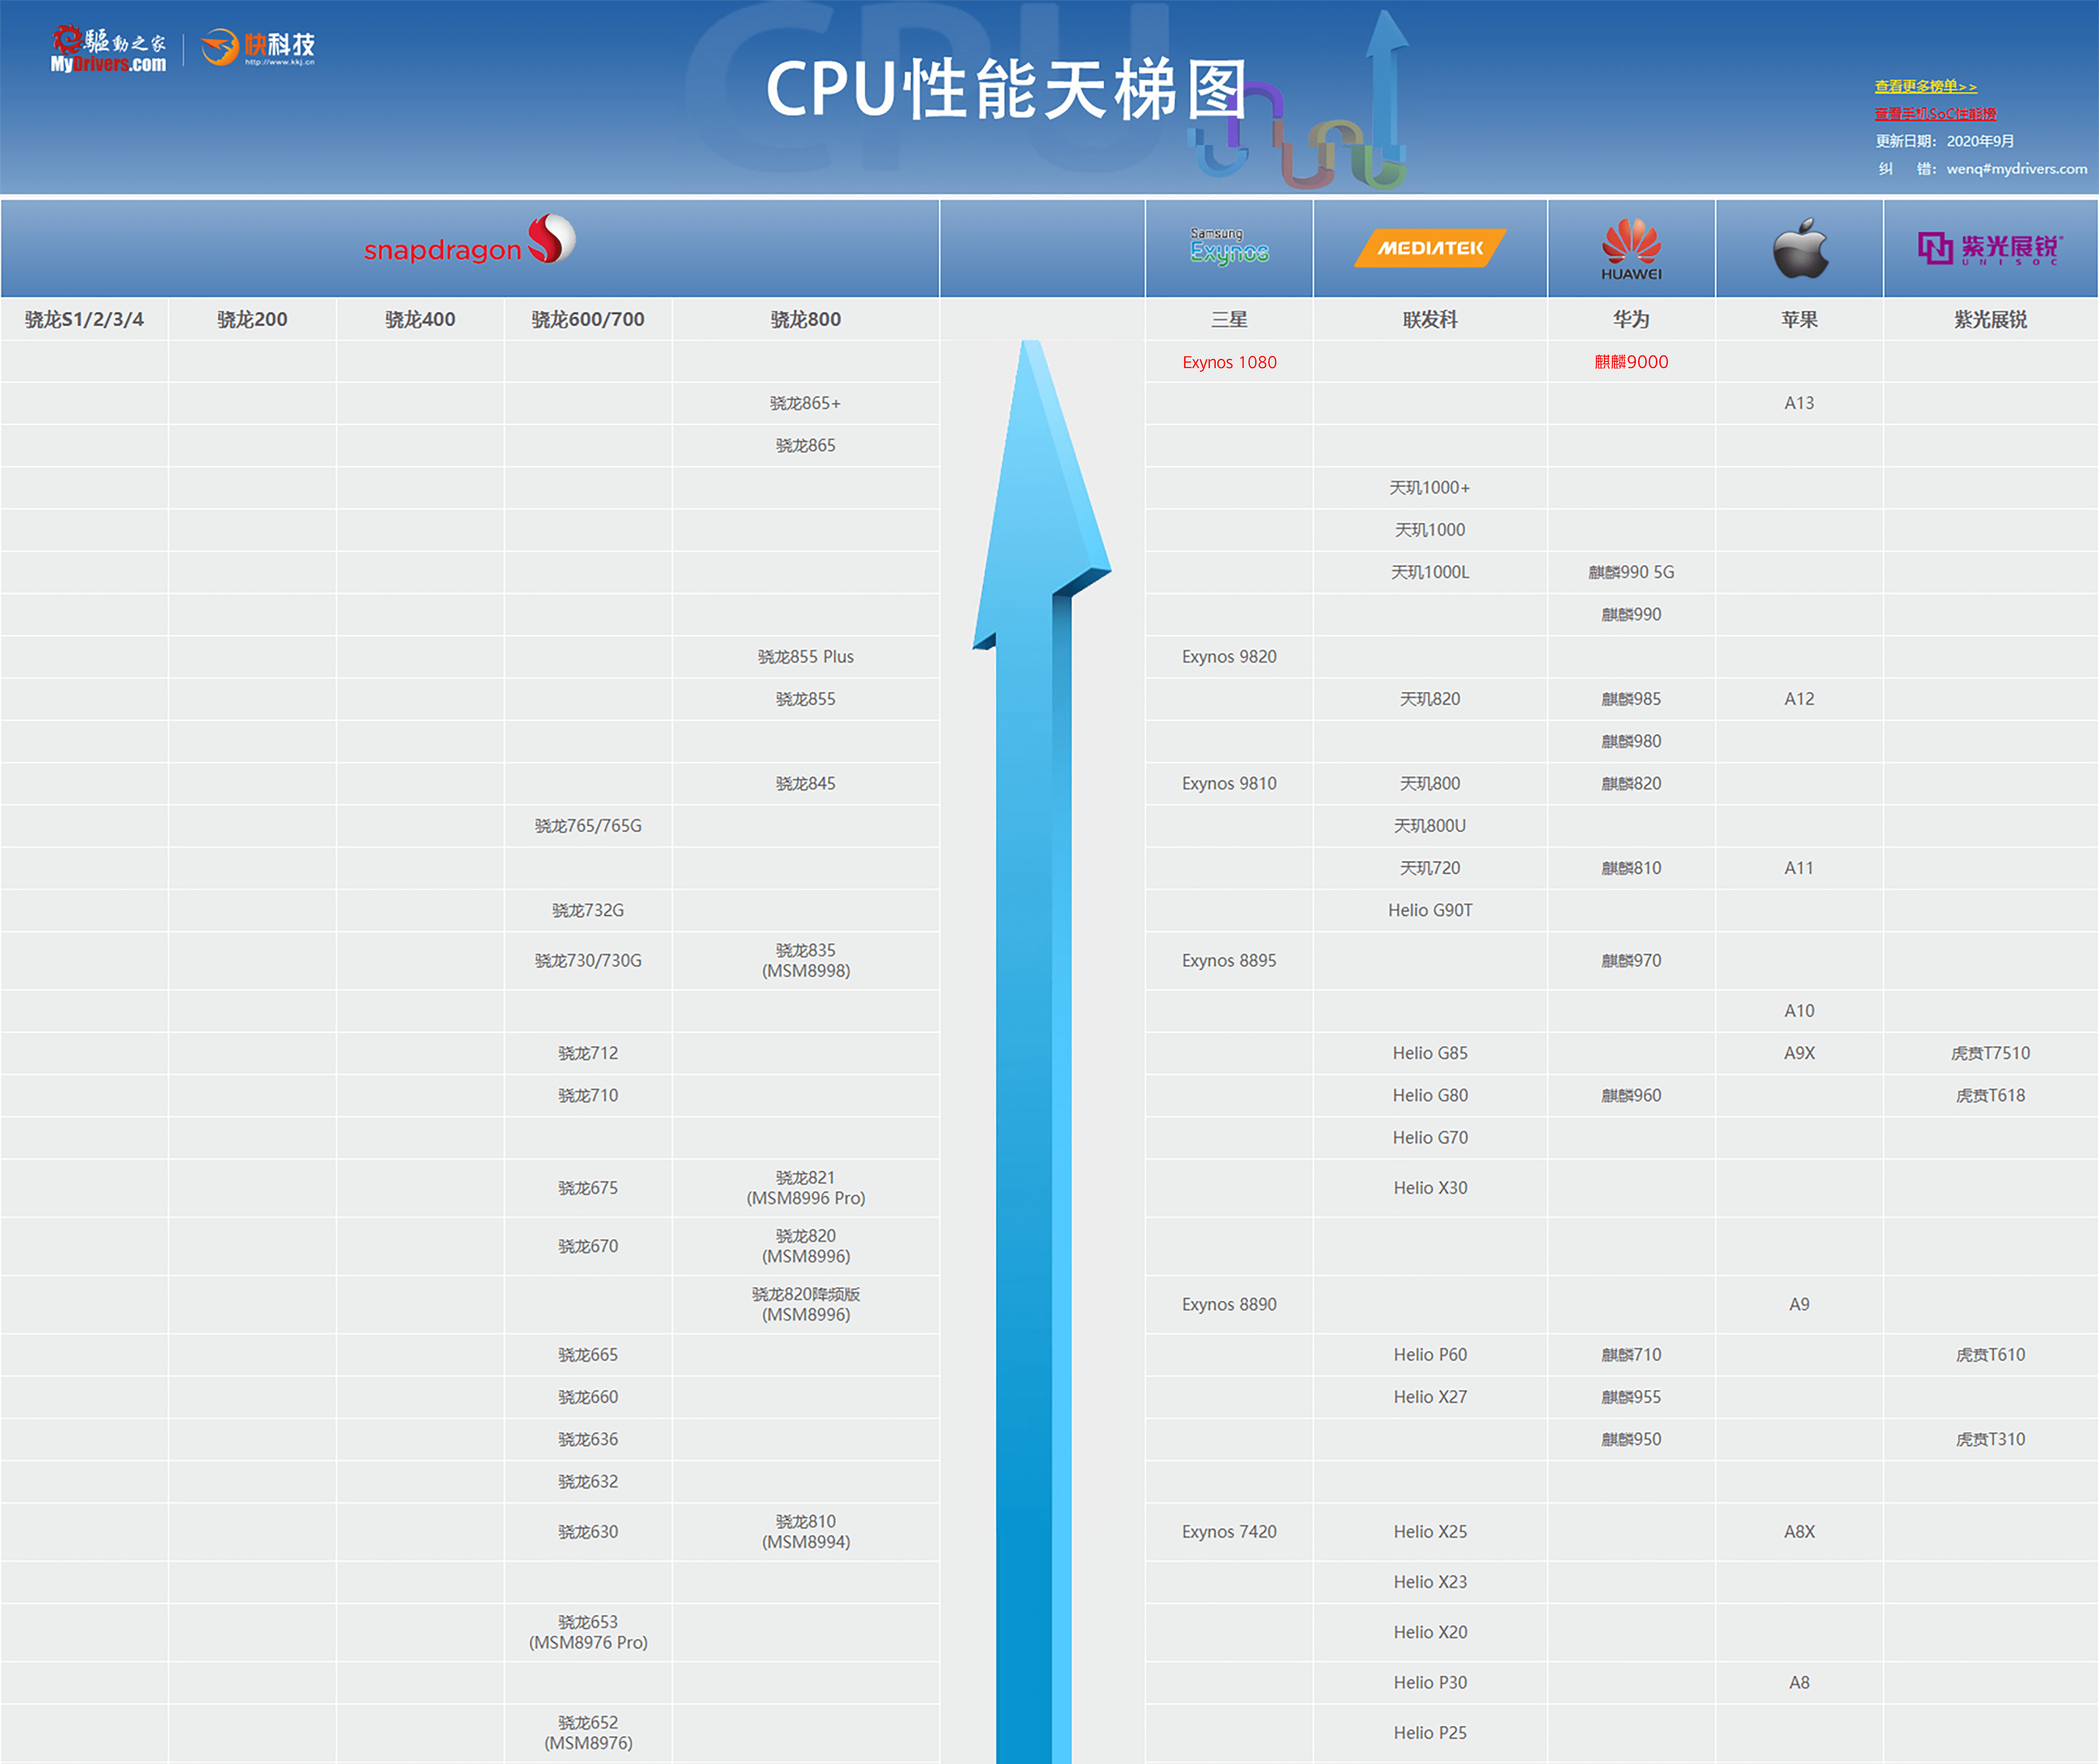Click the 天玑1000+ cell
Image resolution: width=2099 pixels, height=1764 pixels.
1430,488
